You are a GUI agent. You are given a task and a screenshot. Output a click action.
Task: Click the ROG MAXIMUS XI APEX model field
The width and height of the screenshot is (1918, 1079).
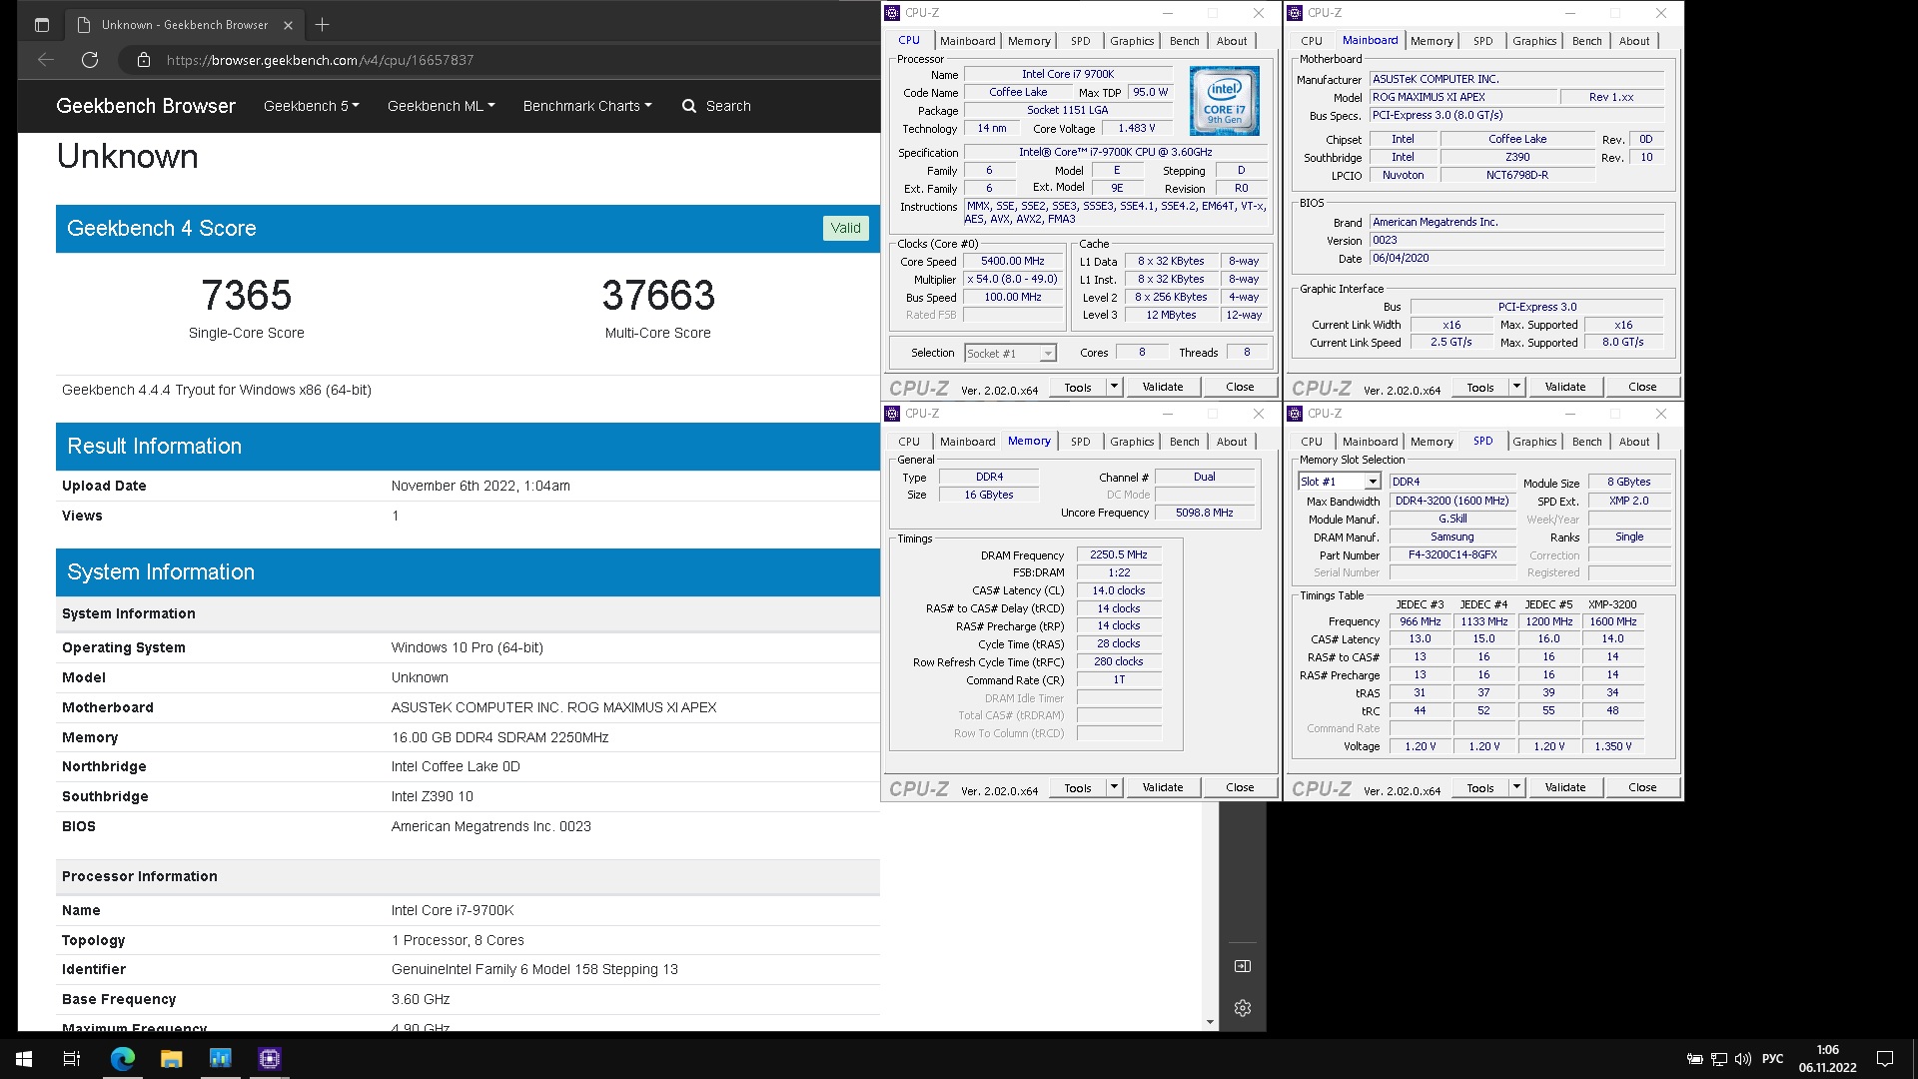tap(1463, 97)
